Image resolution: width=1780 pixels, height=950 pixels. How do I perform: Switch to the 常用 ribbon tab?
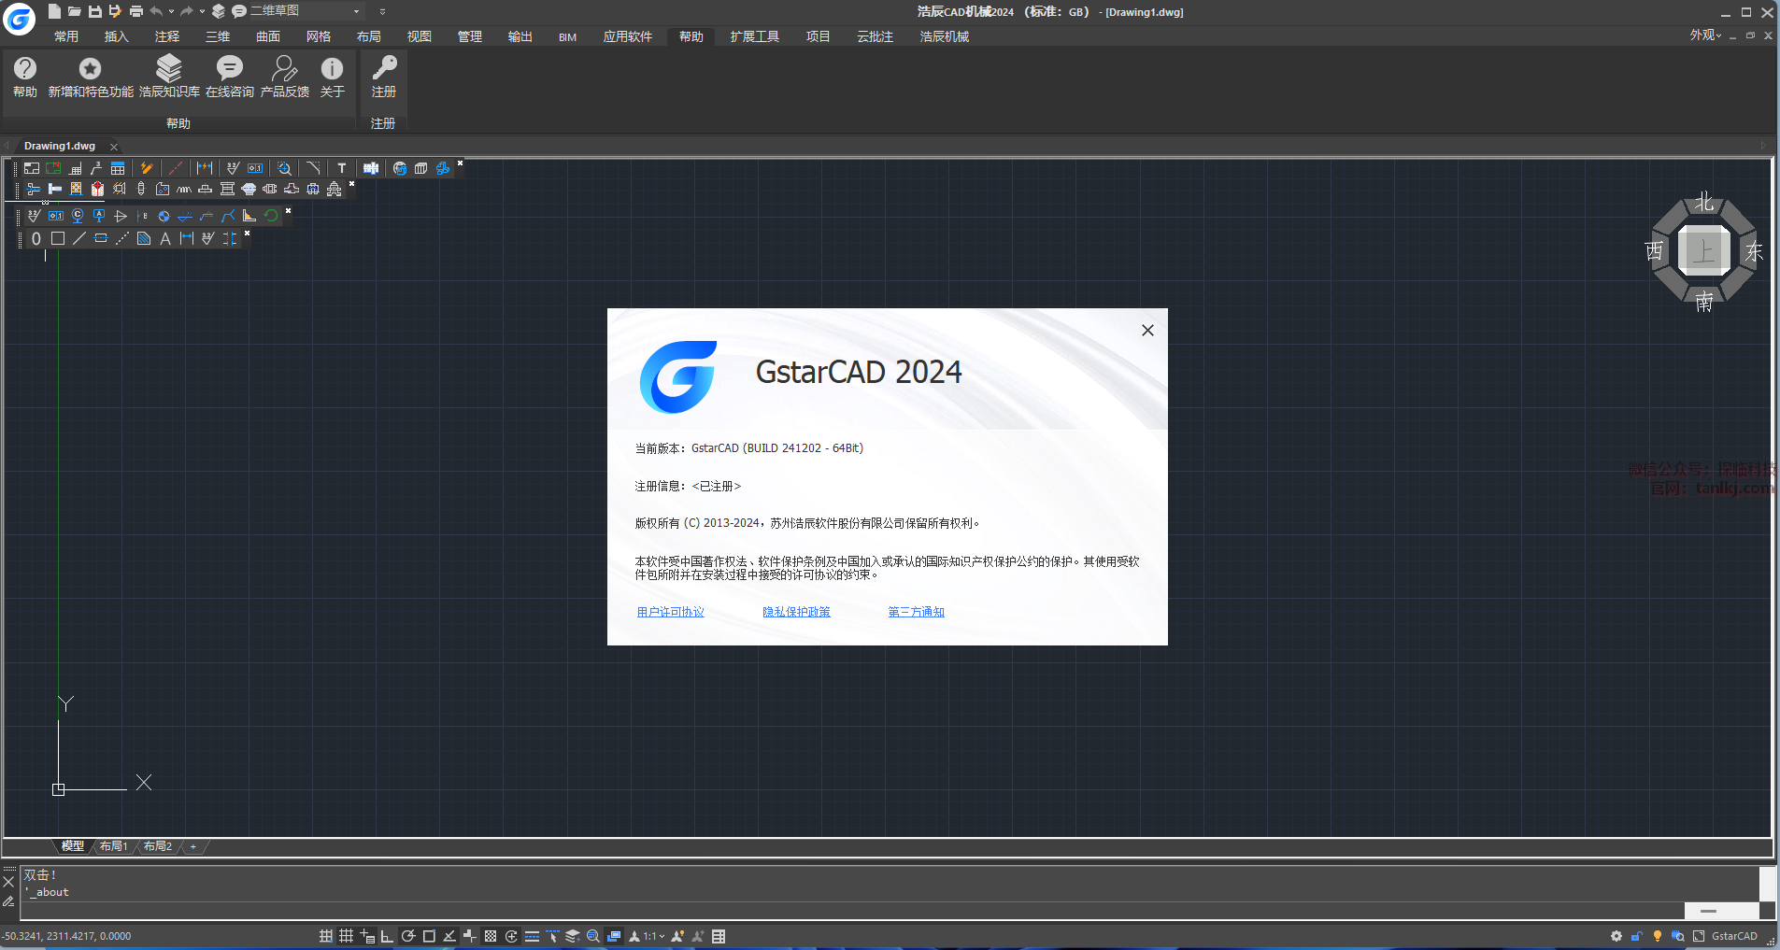[66, 36]
